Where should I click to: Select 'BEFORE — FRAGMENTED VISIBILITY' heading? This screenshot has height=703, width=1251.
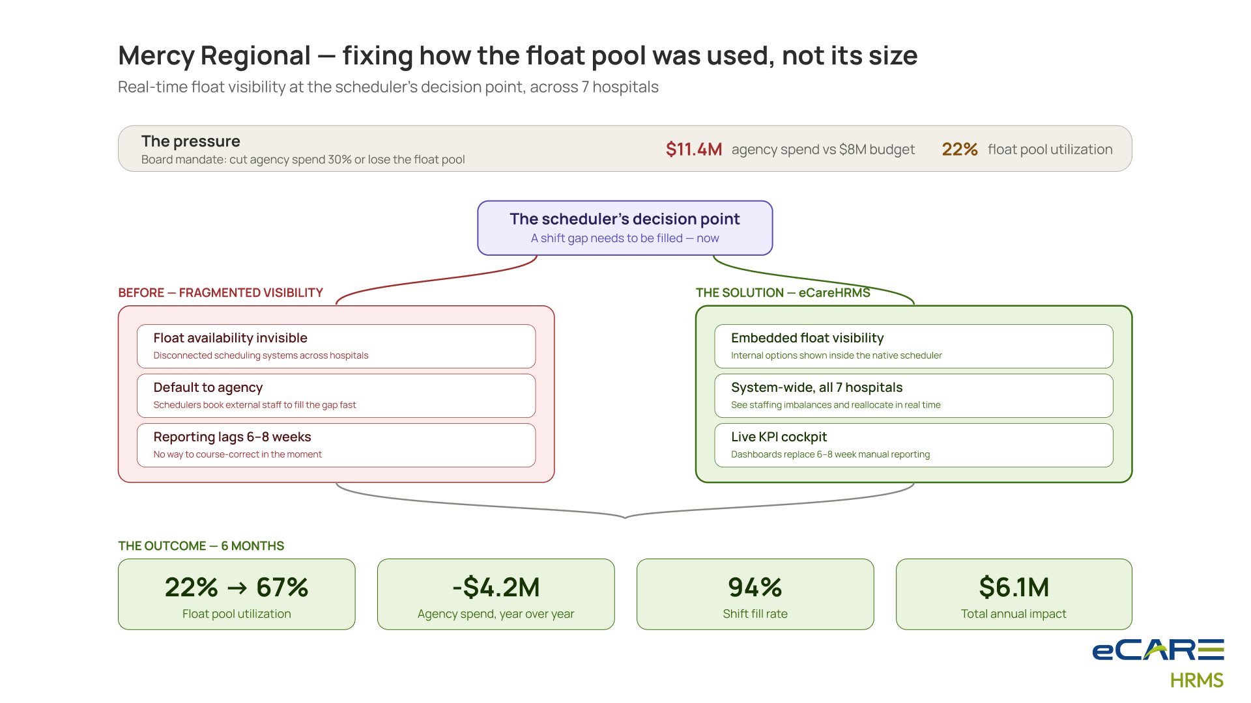[x=221, y=293]
